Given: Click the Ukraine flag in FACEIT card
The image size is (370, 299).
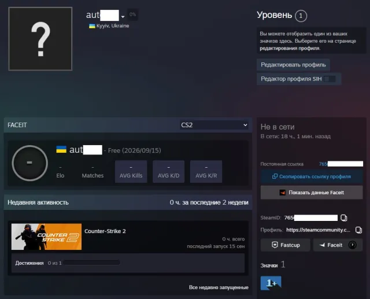Looking at the screenshot, I should pos(61,149).
